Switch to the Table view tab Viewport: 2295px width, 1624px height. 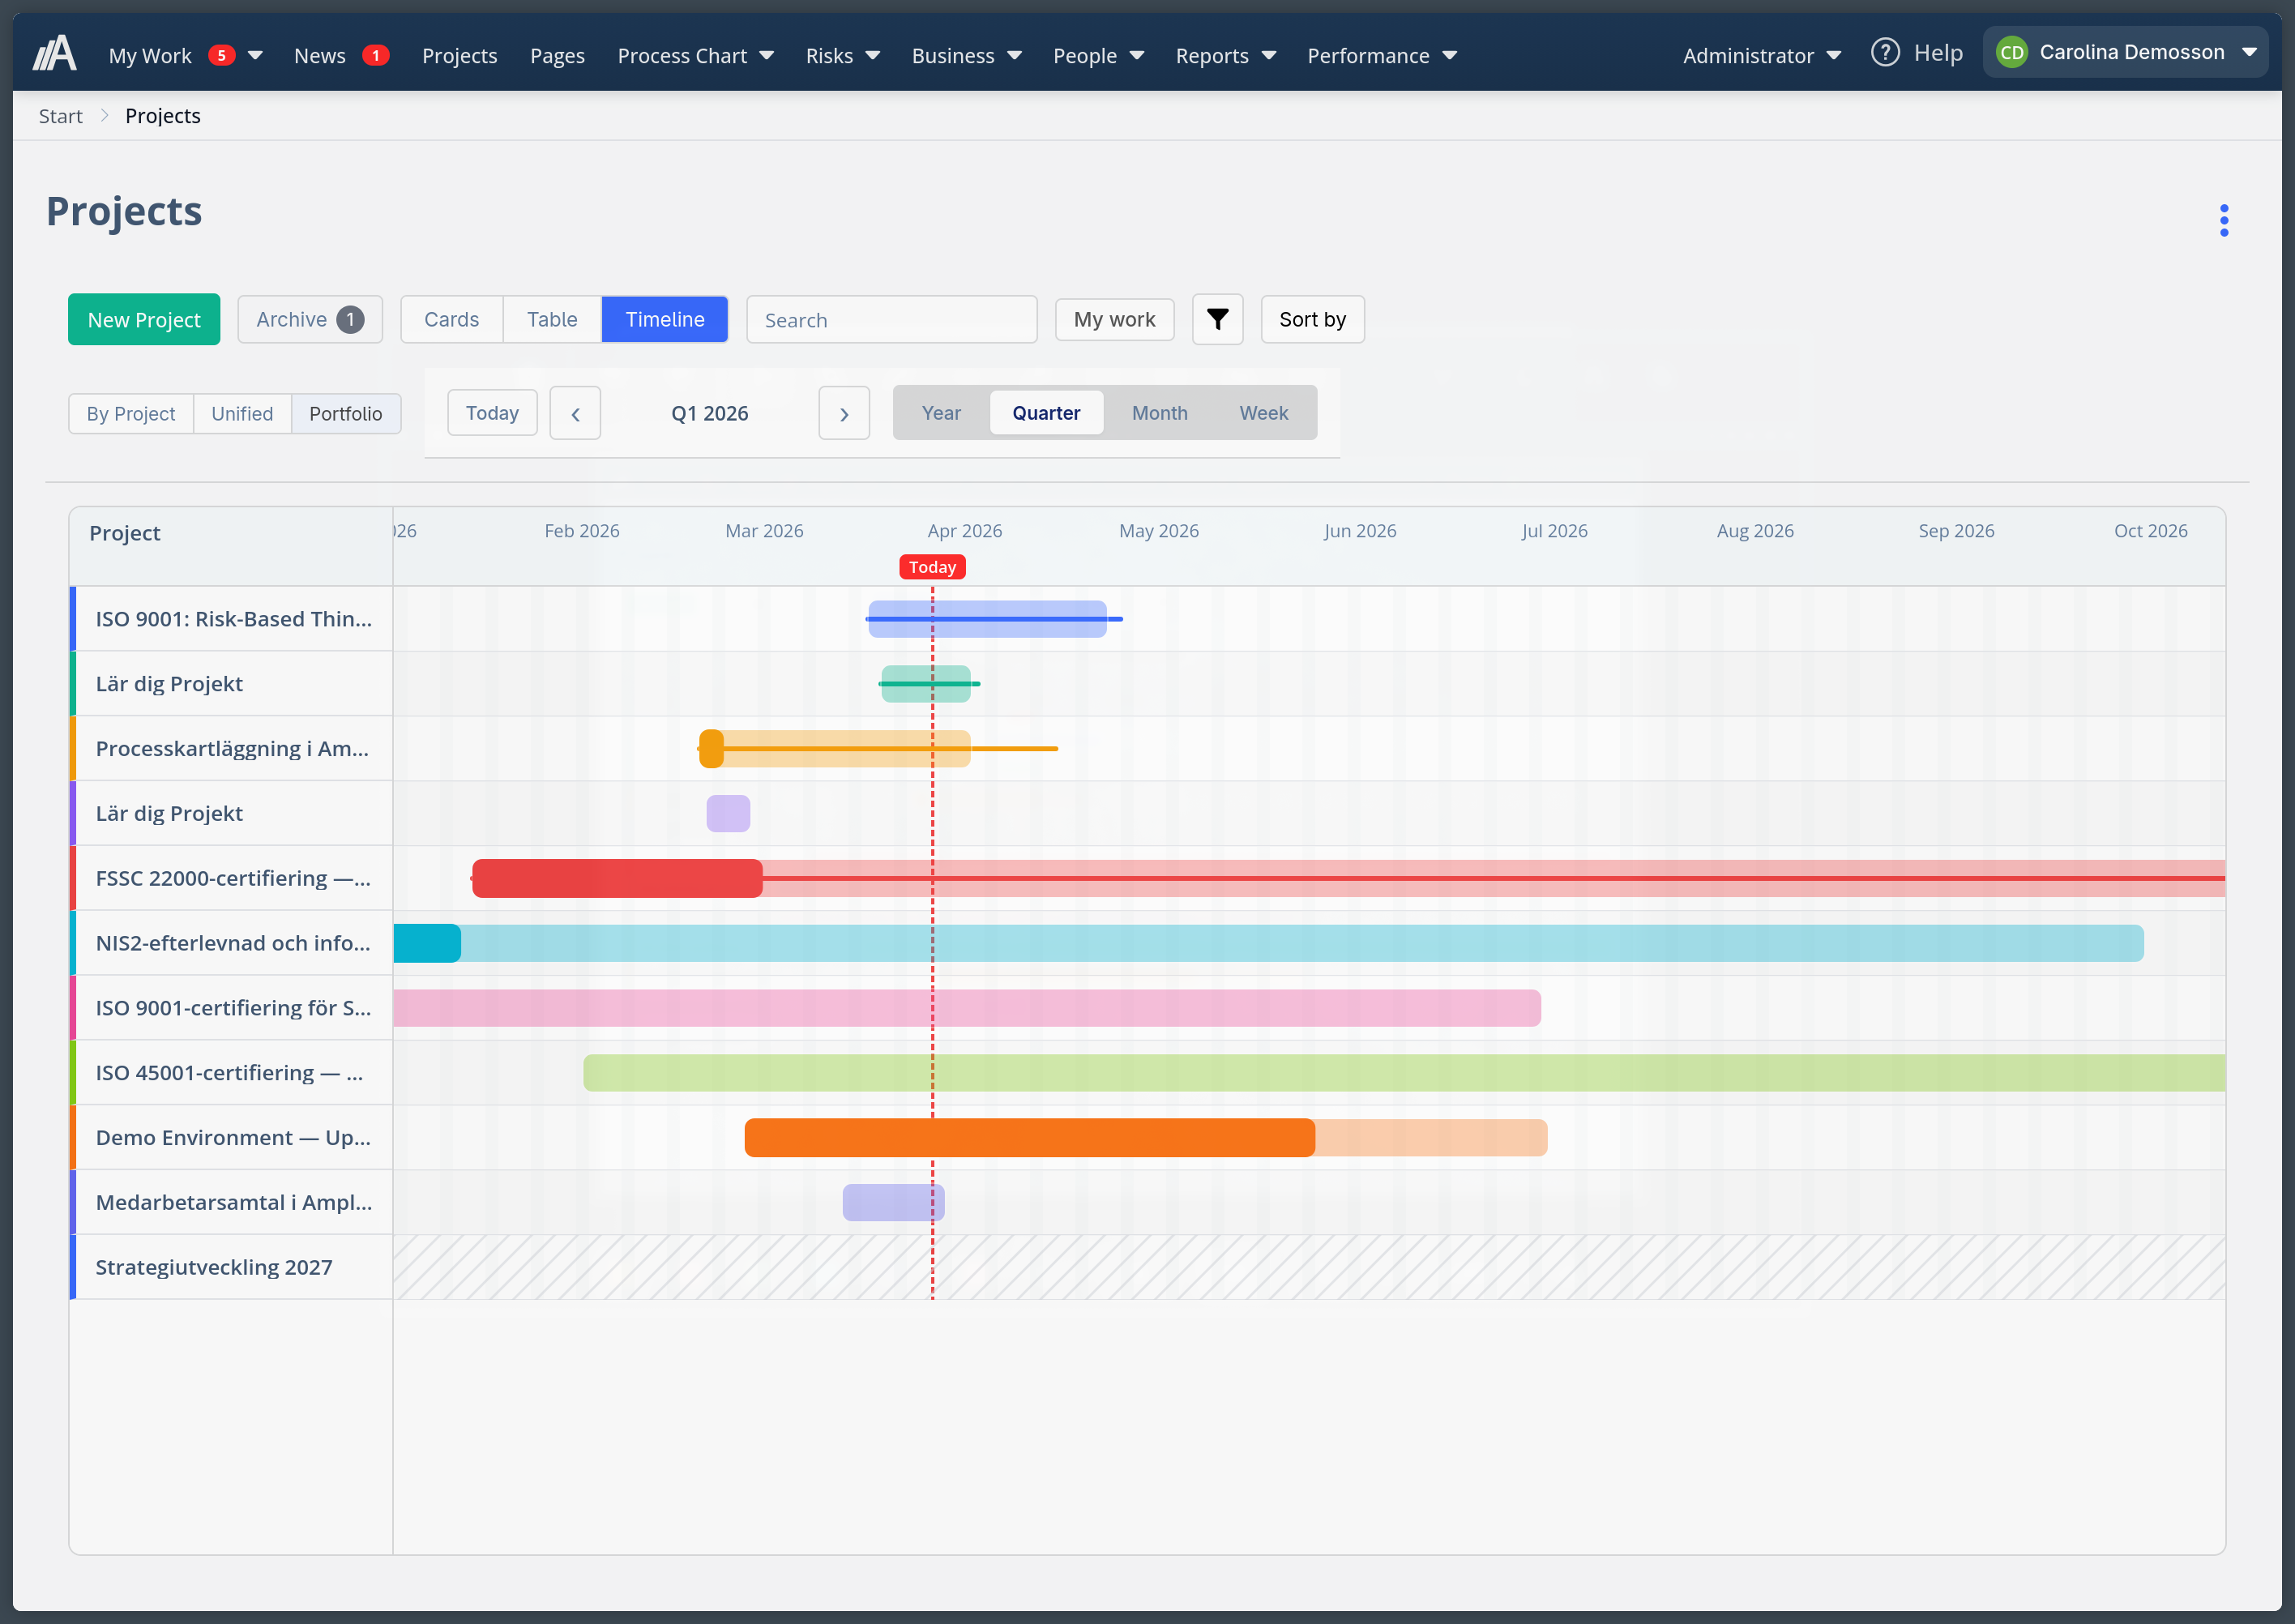click(551, 319)
